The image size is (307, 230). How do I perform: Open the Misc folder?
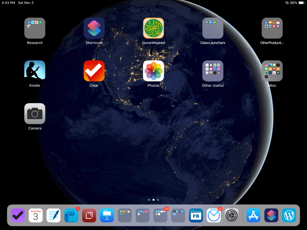[272, 71]
